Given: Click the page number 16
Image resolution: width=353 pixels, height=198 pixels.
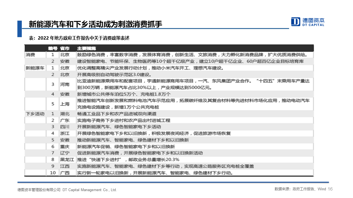Looking at the screenshot, I should (x=331, y=189).
